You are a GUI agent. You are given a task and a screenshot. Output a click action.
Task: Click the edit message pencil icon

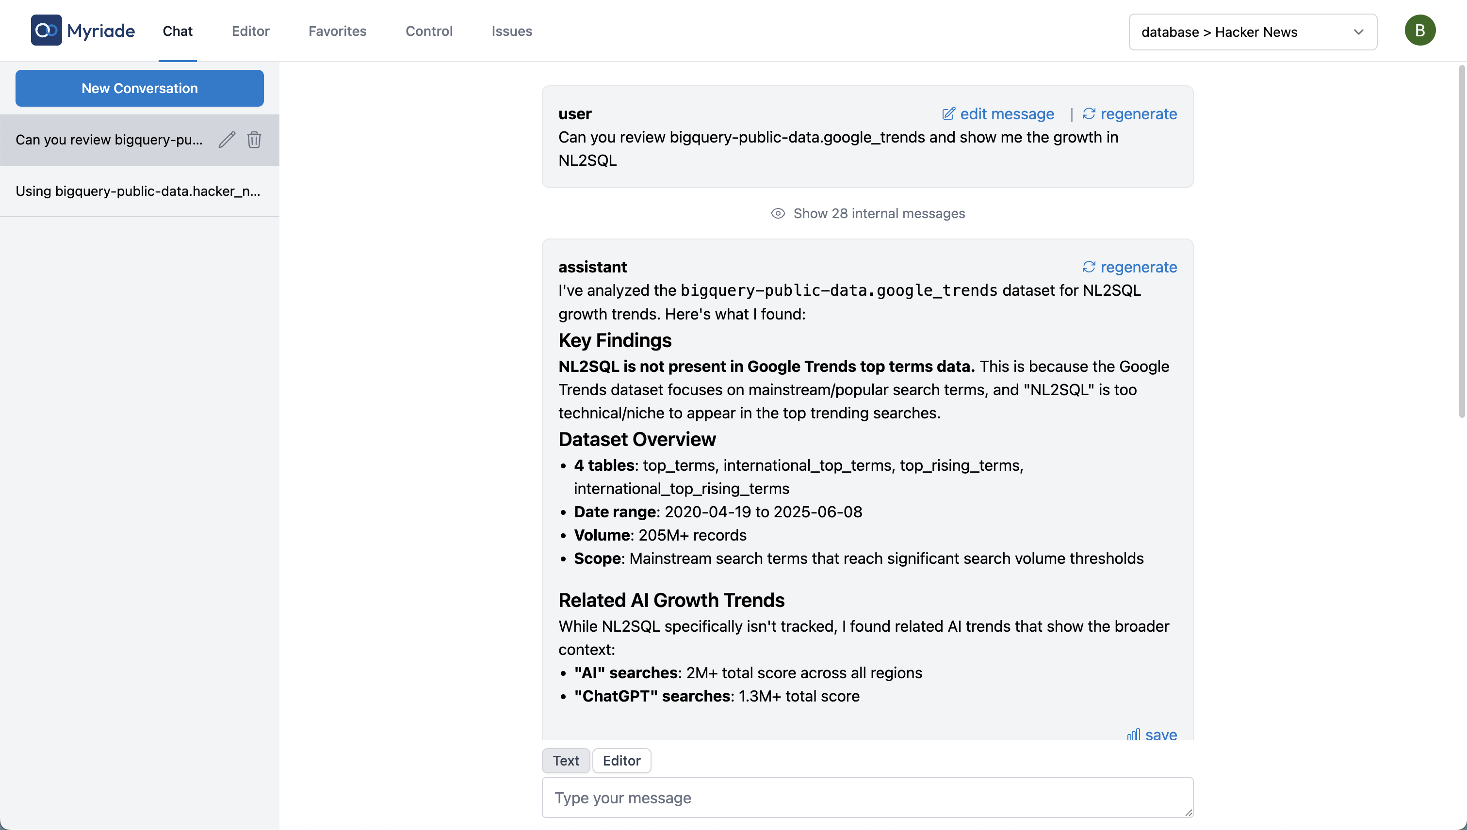(x=948, y=114)
